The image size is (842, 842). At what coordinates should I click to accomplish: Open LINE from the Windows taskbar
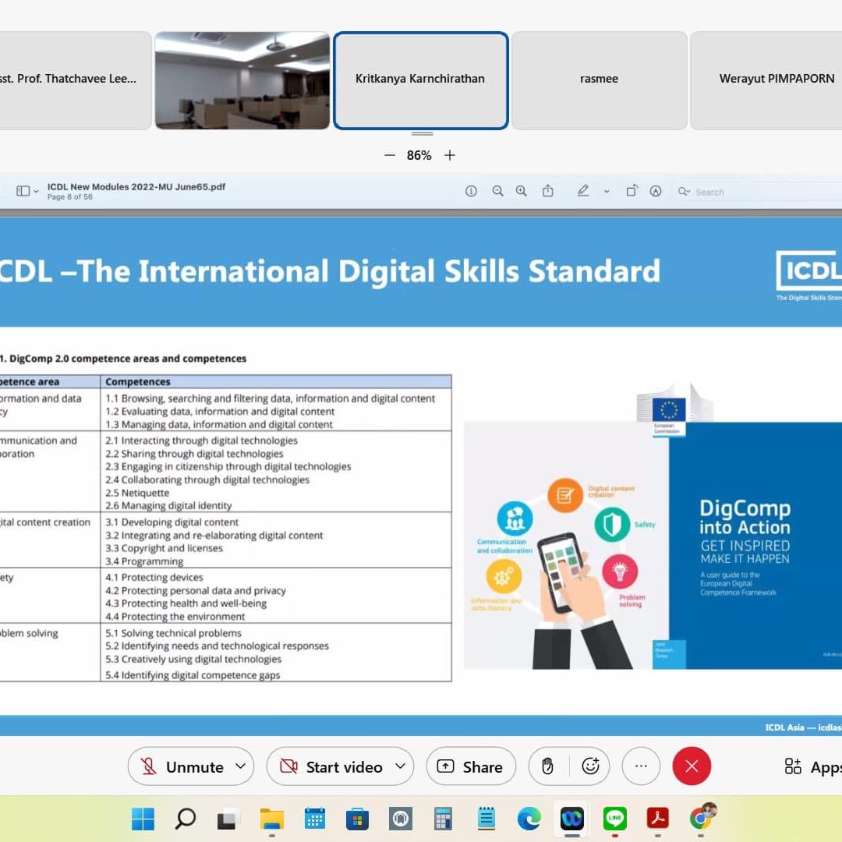point(615,819)
